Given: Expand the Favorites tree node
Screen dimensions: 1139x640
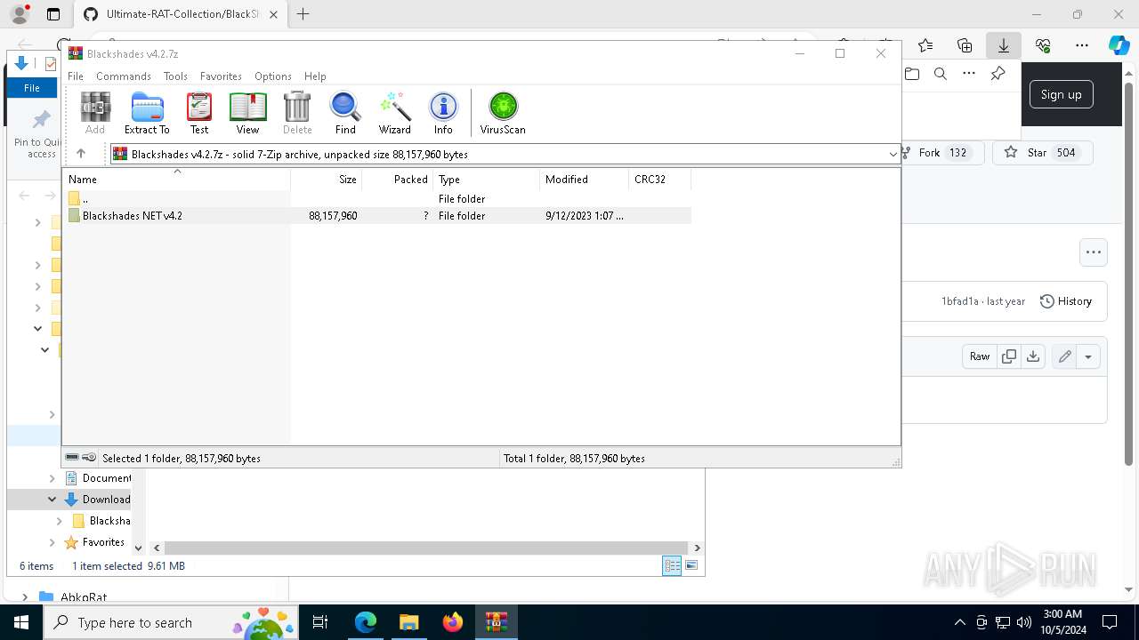Looking at the screenshot, I should [53, 542].
